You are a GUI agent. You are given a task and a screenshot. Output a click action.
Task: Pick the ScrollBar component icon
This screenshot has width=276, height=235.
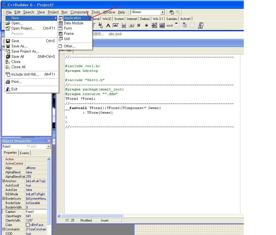tap(170, 25)
